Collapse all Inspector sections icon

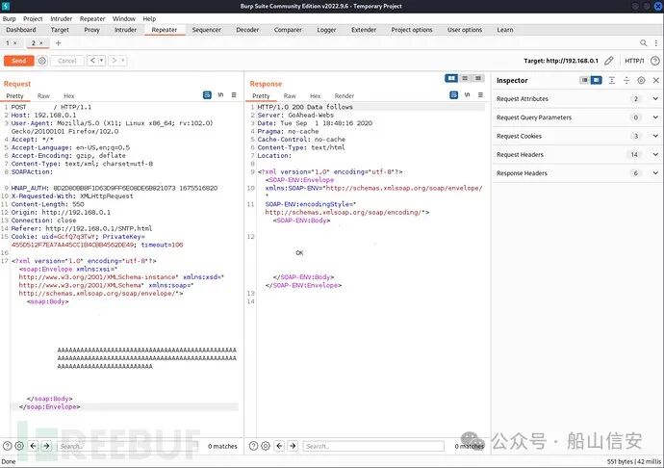tap(626, 80)
